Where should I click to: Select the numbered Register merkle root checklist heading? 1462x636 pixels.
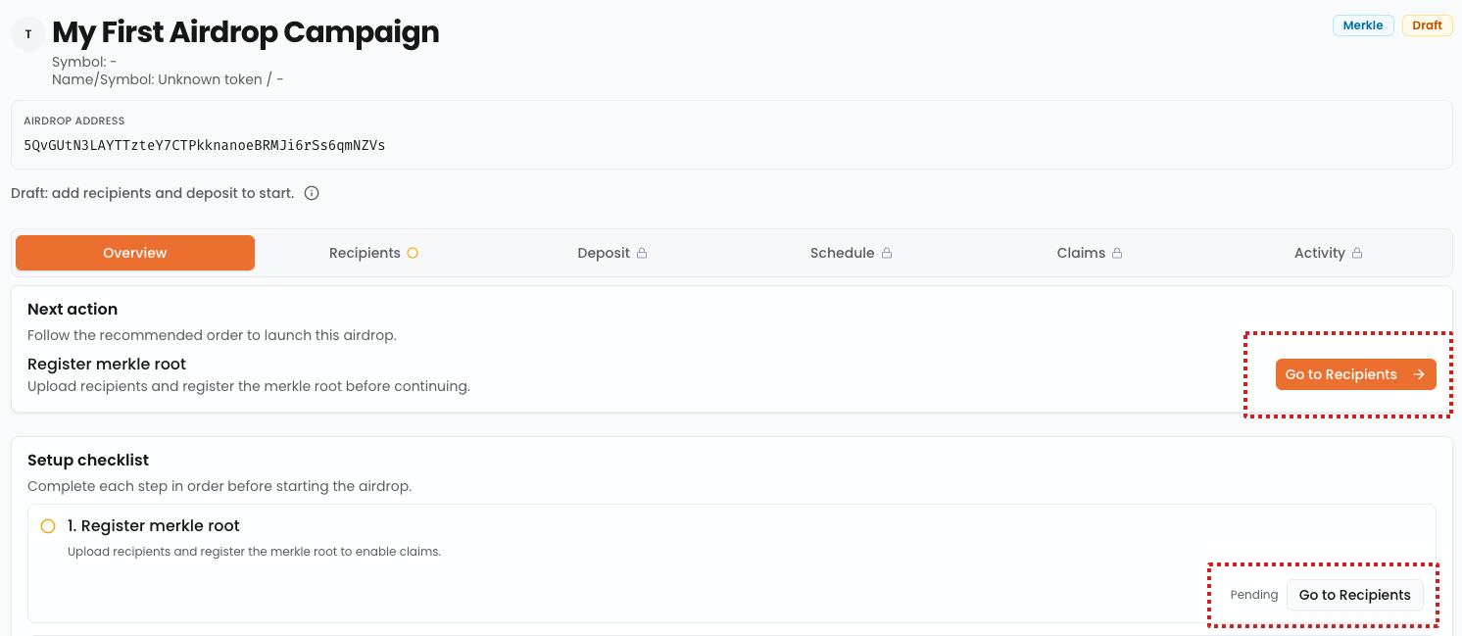(x=154, y=526)
